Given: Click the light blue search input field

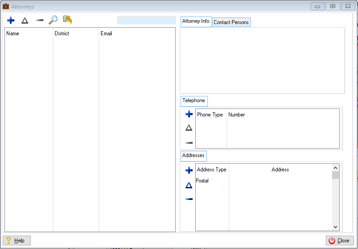Looking at the screenshot, I should tap(146, 20).
